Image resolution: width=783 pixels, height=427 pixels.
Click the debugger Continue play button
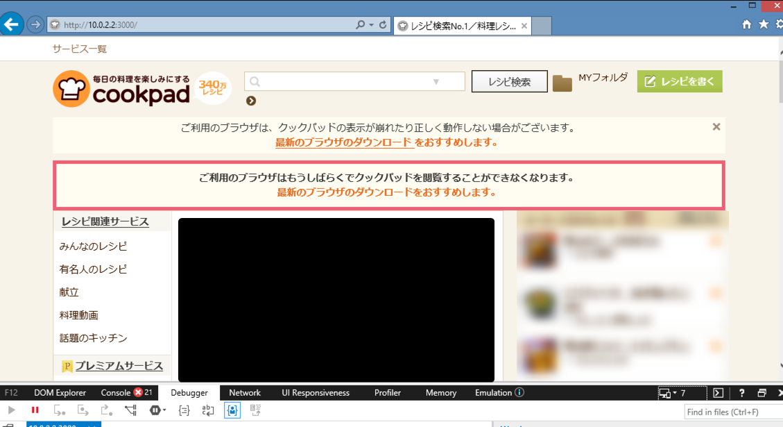11,410
